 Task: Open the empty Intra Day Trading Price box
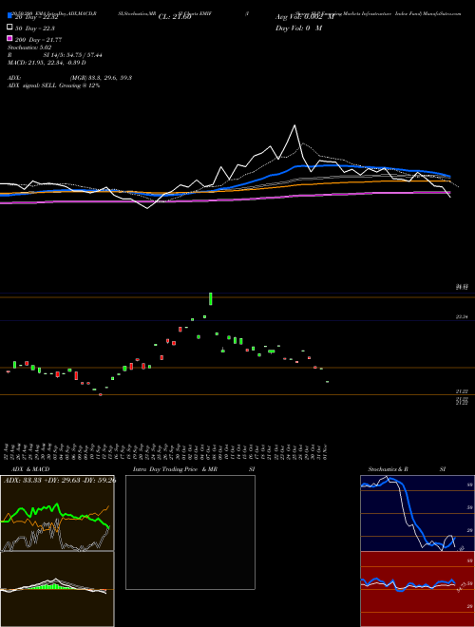(x=190, y=532)
